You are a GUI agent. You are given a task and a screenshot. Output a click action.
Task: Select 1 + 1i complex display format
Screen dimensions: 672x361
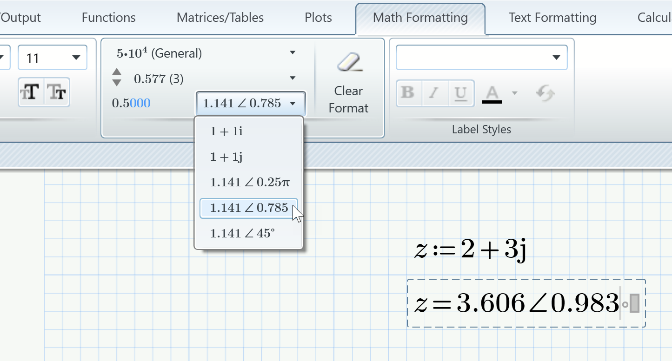226,131
